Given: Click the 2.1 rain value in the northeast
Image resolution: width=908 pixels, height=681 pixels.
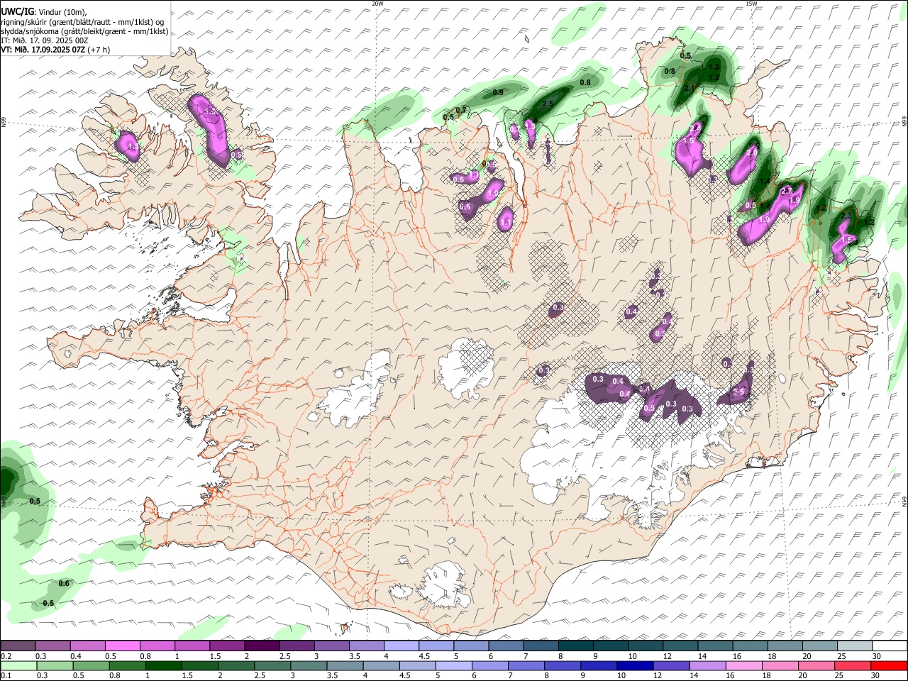Looking at the screenshot, I should coord(690,88).
